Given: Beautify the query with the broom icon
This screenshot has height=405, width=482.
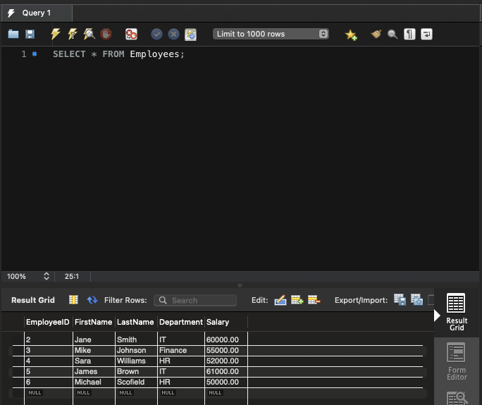Looking at the screenshot, I should pos(376,34).
